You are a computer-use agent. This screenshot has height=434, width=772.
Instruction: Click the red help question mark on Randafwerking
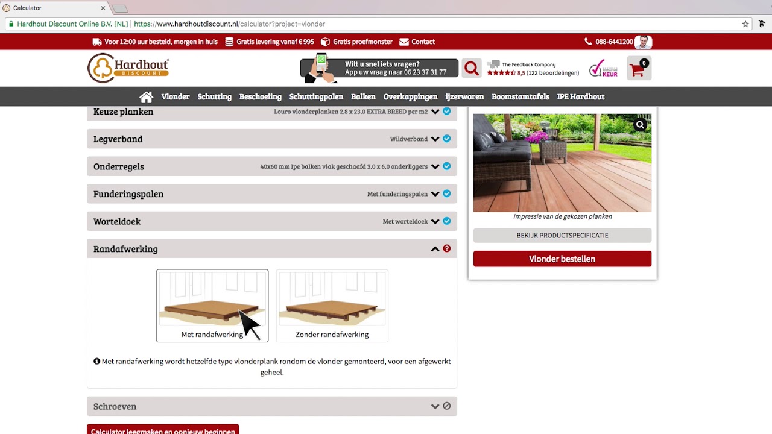click(447, 248)
